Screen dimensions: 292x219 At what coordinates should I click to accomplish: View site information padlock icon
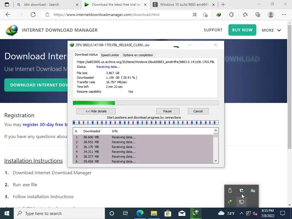click(x=47, y=15)
